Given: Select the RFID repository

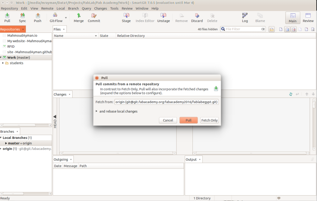Looking at the screenshot, I should 11,46.
